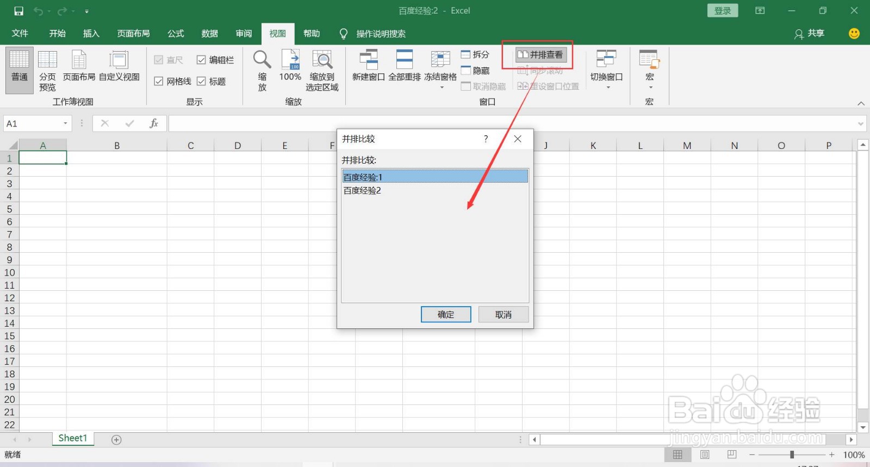Zoom in with the plus button
This screenshot has height=467, width=870.
pos(831,454)
